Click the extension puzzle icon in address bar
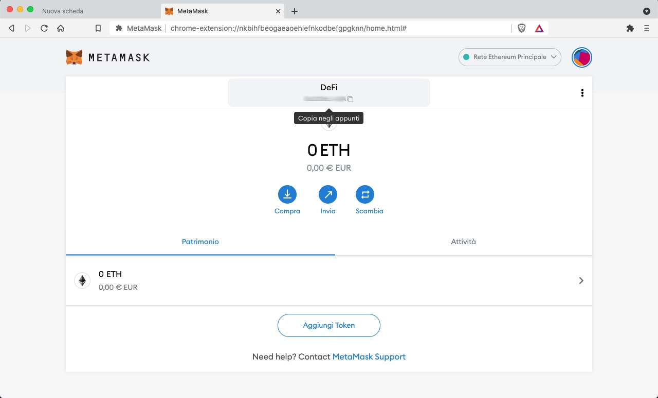Image resolution: width=658 pixels, height=398 pixels. click(x=119, y=28)
